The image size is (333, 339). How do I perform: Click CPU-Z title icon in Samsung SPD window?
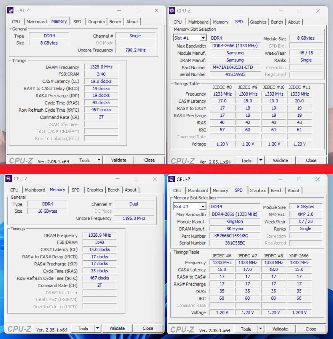172,11
